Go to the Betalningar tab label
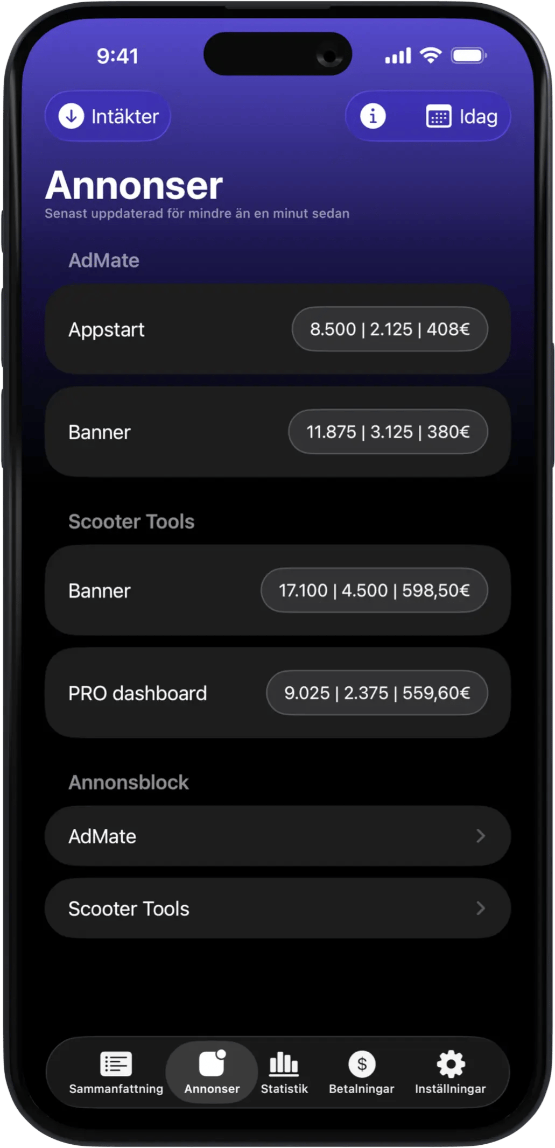The image size is (555, 1148). [362, 1089]
